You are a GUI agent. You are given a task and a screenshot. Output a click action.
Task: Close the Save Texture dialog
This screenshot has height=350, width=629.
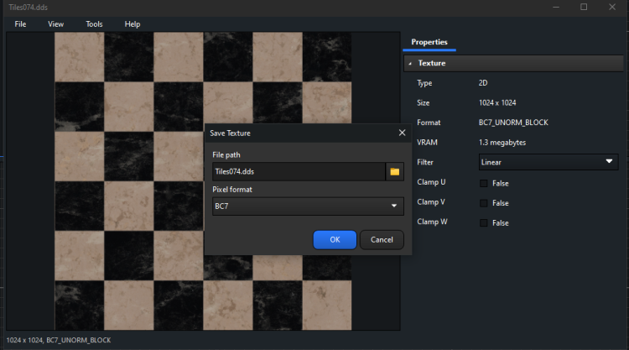(x=402, y=133)
